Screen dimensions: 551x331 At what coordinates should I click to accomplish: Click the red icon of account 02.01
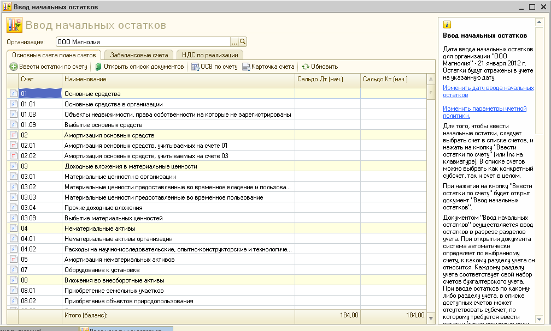tap(13, 146)
